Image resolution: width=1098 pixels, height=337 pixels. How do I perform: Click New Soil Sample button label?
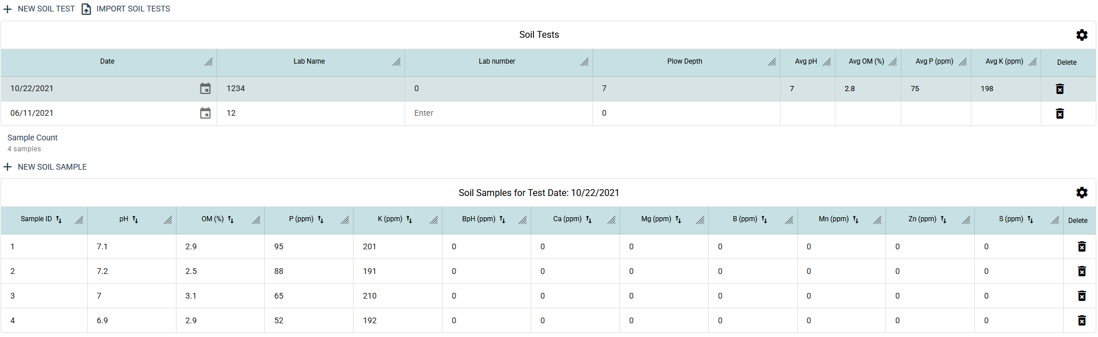(x=52, y=167)
